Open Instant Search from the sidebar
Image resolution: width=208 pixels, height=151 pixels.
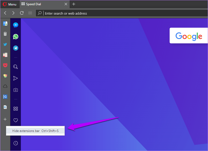pyautogui.click(x=15, y=67)
